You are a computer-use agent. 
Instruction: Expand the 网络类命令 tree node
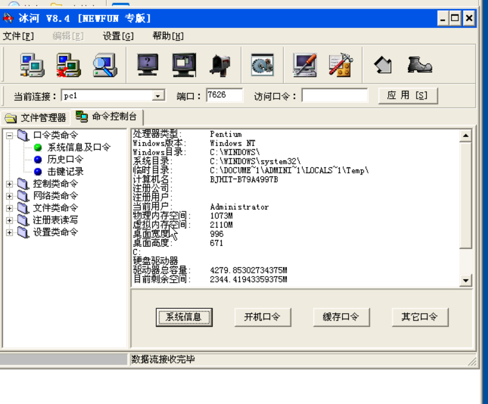pyautogui.click(x=9, y=196)
